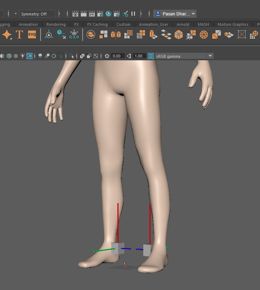Screen dimensions: 260x290
Task: Click the SVG import tool icon
Action: pos(32,34)
